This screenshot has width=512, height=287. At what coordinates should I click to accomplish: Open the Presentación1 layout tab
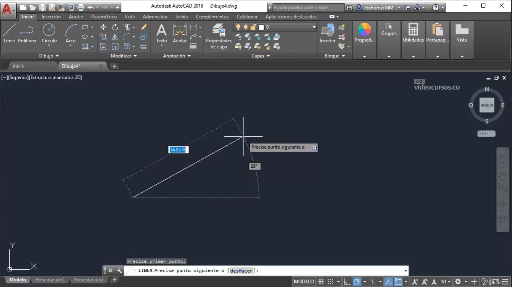(x=50, y=280)
